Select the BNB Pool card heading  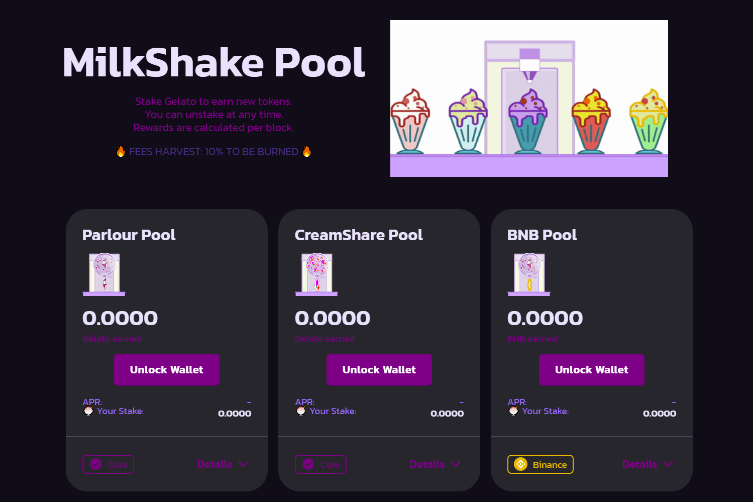pos(542,235)
